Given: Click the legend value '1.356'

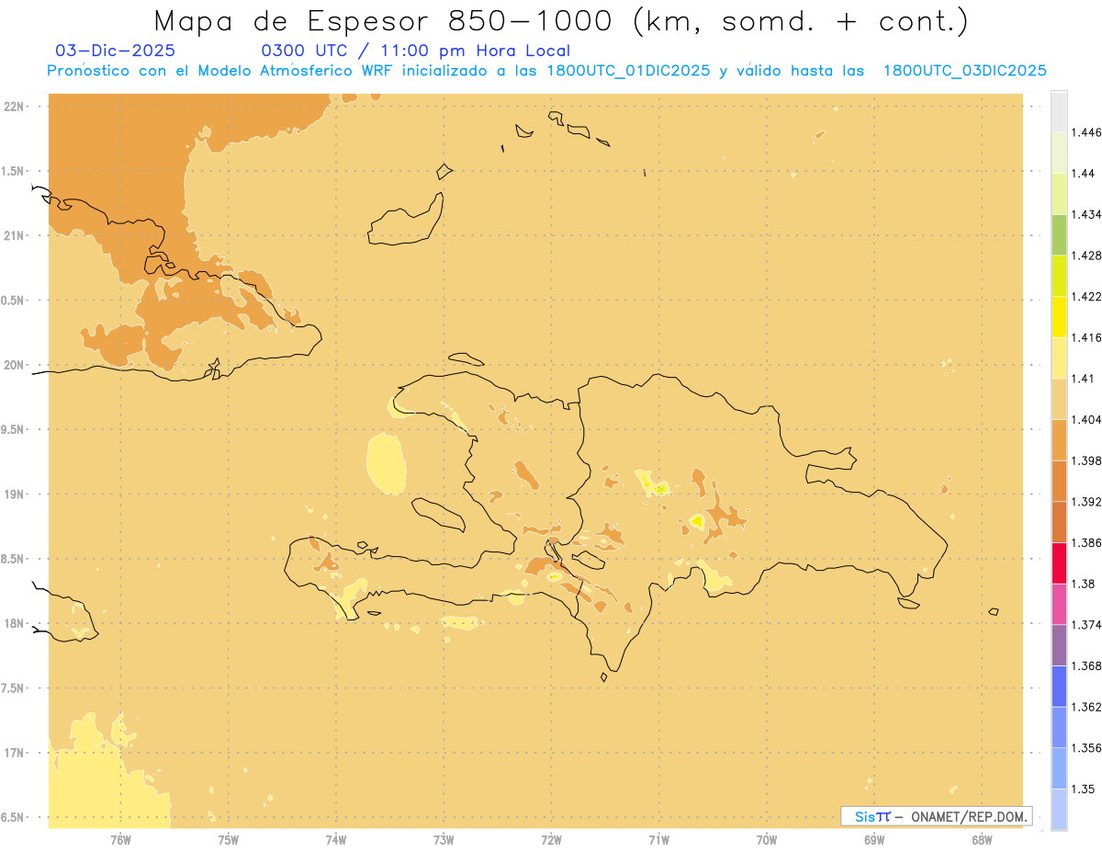Looking at the screenshot, I should (1087, 748).
